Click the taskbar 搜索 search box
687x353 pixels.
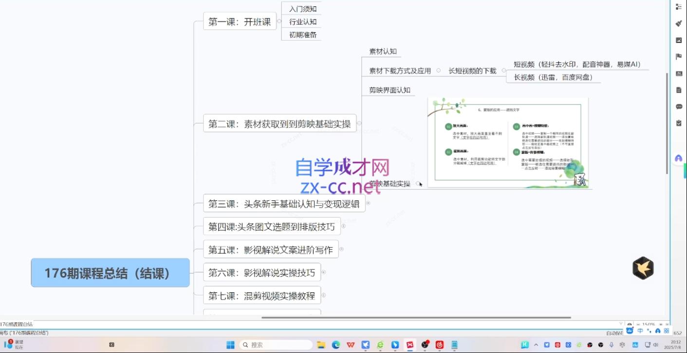[276, 345]
